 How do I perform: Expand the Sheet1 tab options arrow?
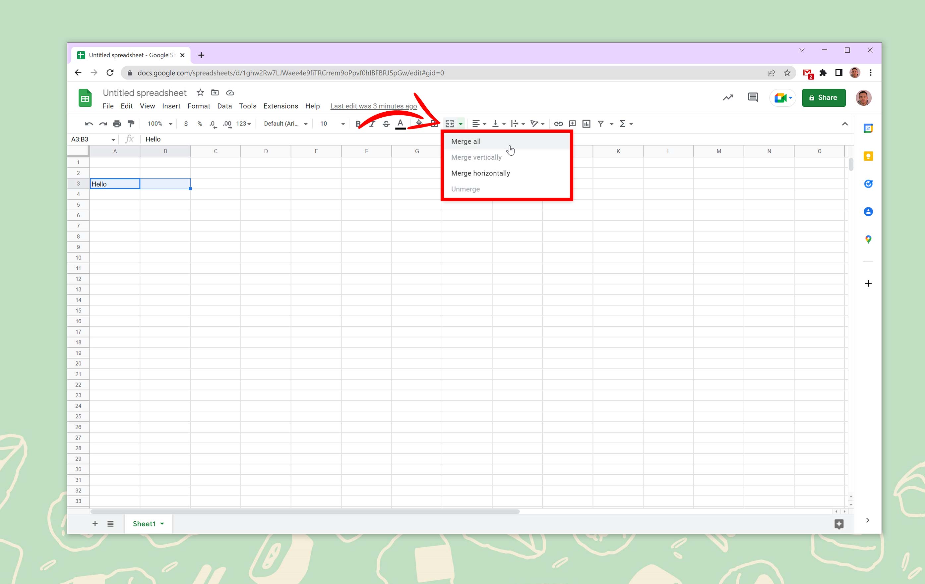pos(162,524)
